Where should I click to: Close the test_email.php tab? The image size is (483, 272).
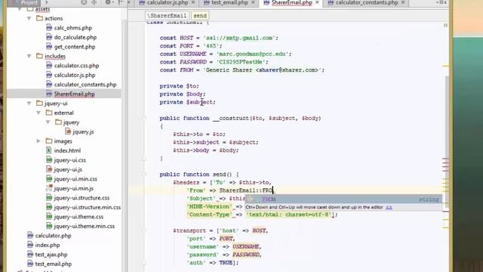pyautogui.click(x=253, y=2)
